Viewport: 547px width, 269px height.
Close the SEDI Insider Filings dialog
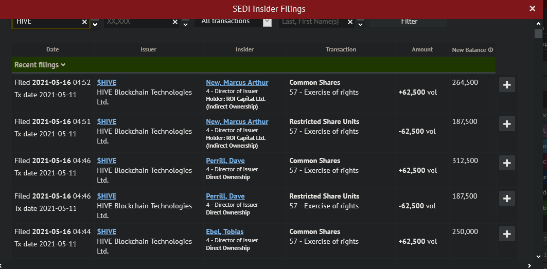(532, 9)
